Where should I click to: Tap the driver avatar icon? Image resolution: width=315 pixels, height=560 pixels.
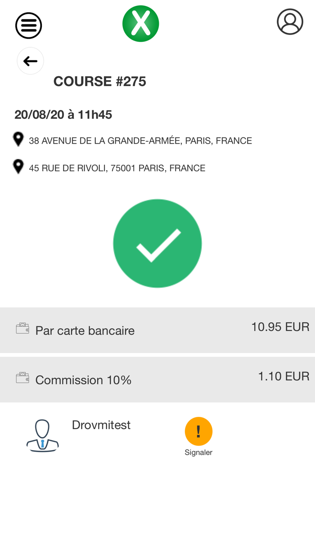coord(42,435)
